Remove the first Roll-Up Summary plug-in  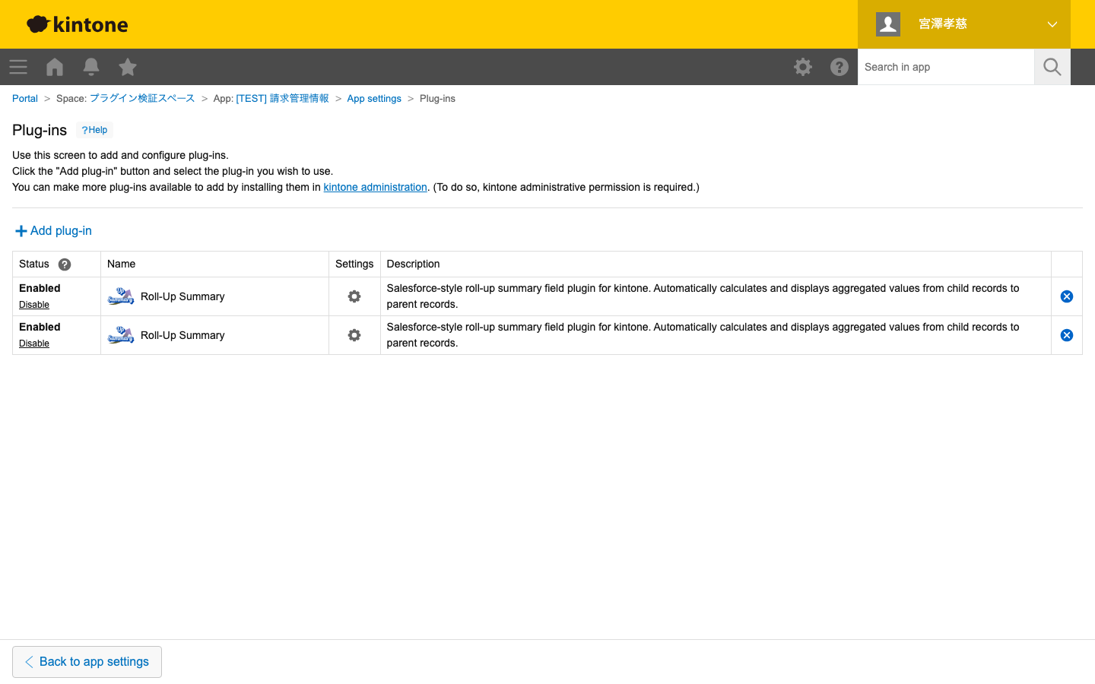pos(1066,296)
